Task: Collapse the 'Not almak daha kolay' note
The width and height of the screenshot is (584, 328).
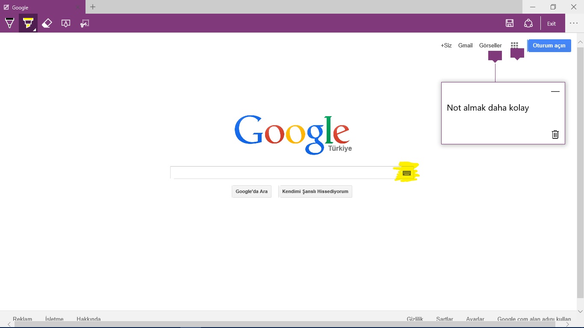Action: (x=555, y=92)
